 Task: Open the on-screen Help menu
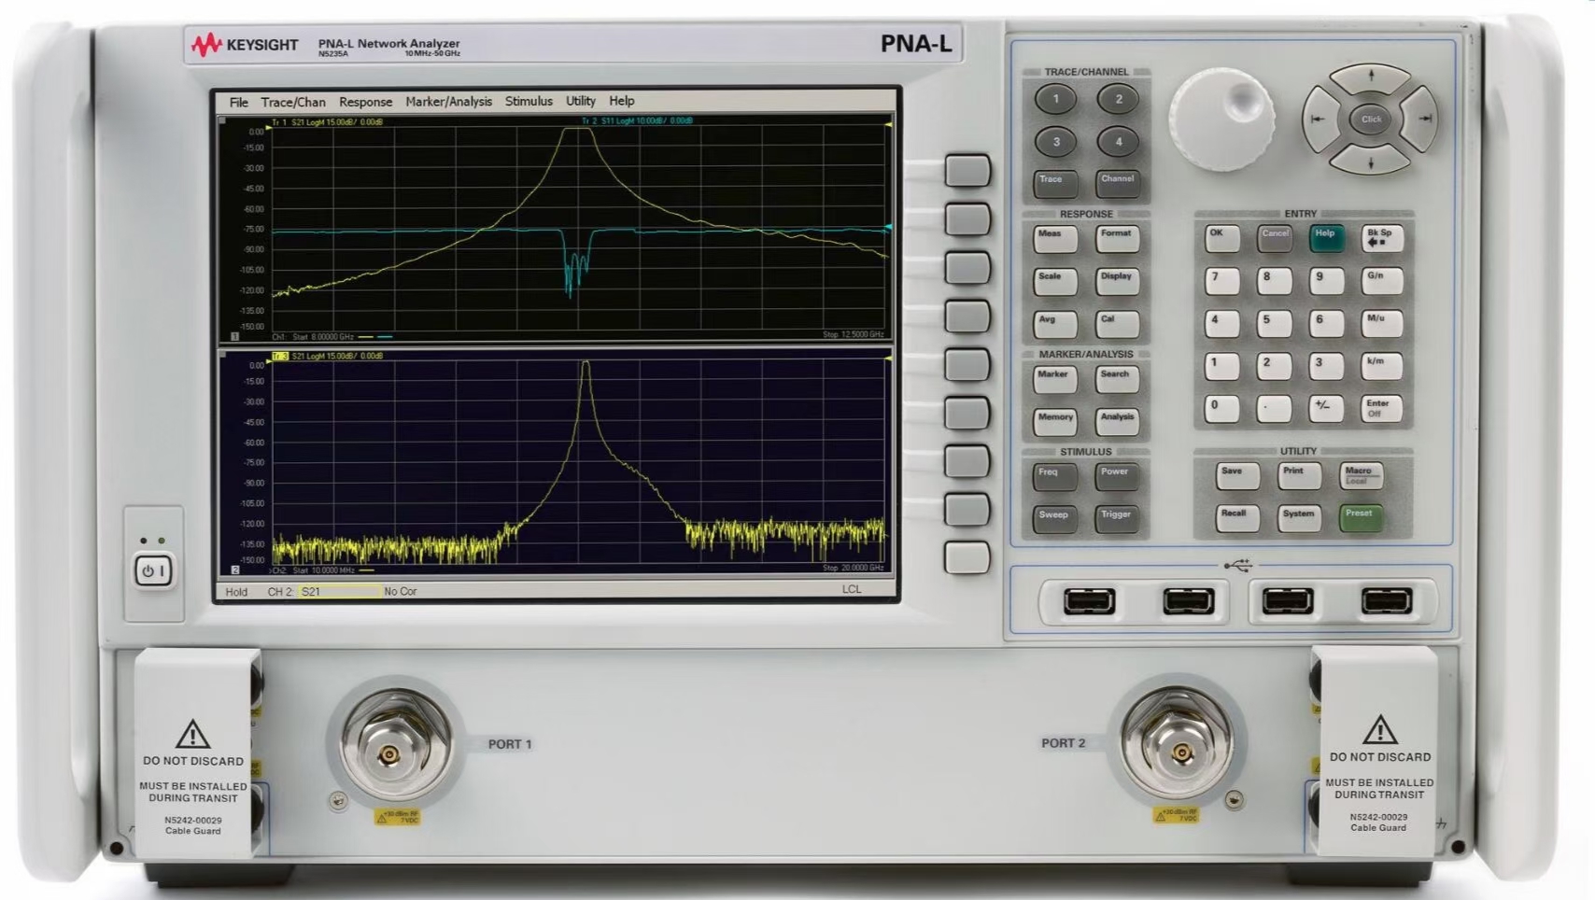click(621, 101)
